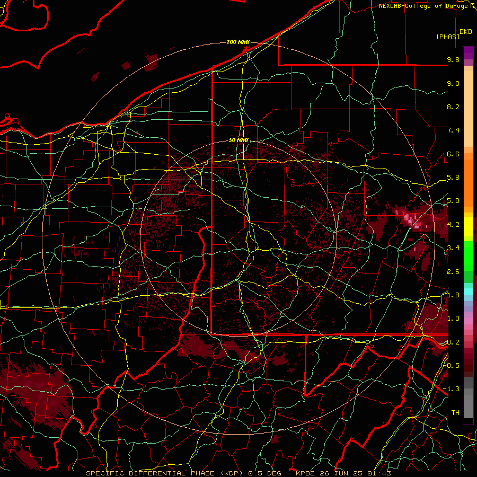Viewport: 477px width, 477px height.
Task: Click "SPECIFIC DIFFERENTIAL PHASE" in the bottom caption
Action: 151,473
